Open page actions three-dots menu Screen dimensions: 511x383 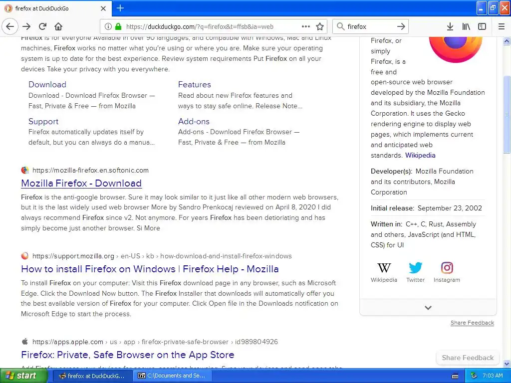pos(306,26)
